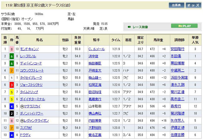This screenshot has width=203, height=140.
Task: Click the 馬名 column header
Action: click(x=39, y=40)
